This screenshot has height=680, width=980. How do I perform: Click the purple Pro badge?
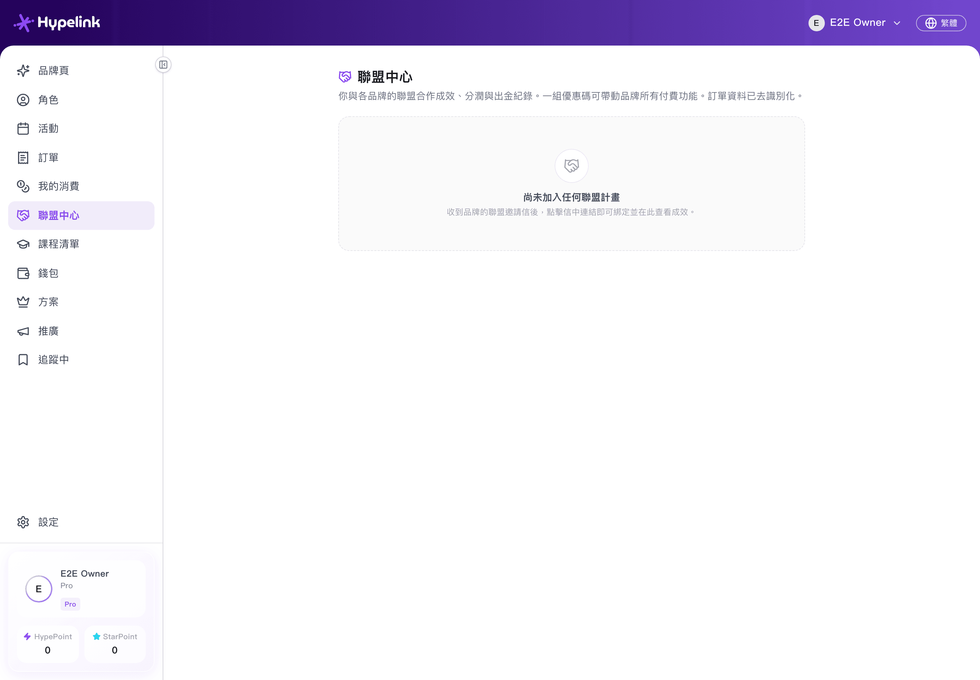click(x=70, y=604)
